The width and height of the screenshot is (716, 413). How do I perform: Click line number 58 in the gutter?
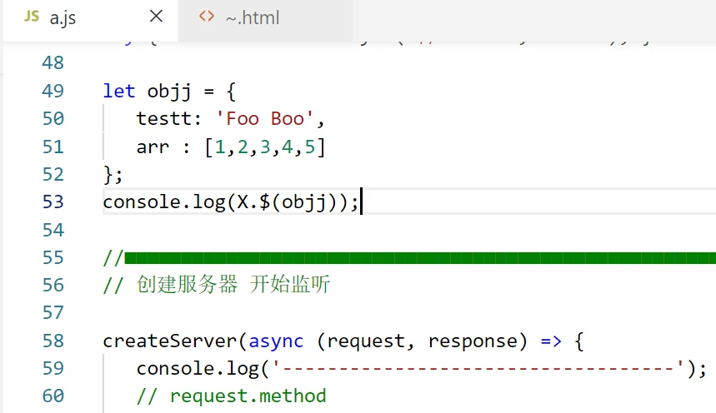52,341
